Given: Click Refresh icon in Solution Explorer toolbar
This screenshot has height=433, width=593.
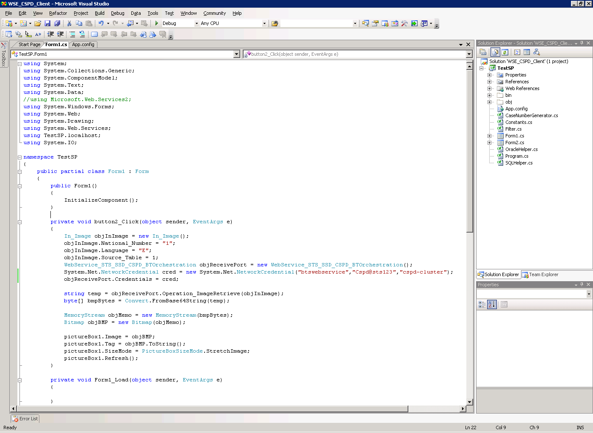Looking at the screenshot, I should point(505,52).
